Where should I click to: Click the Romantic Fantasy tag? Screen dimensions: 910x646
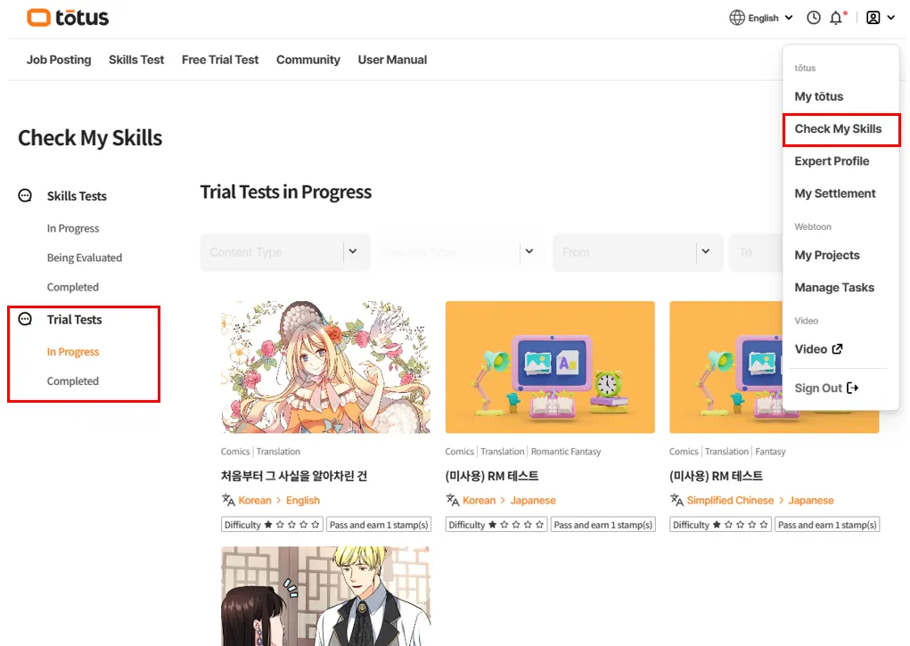tap(566, 452)
